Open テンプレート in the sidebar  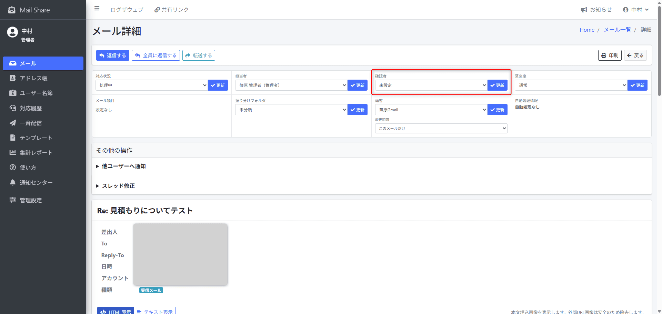(x=43, y=138)
